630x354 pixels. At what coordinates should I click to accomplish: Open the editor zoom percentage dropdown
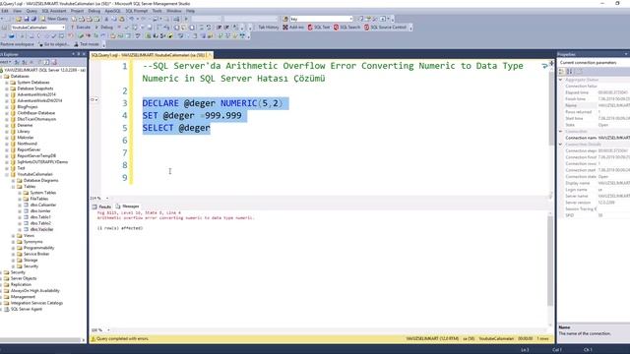pos(107,198)
